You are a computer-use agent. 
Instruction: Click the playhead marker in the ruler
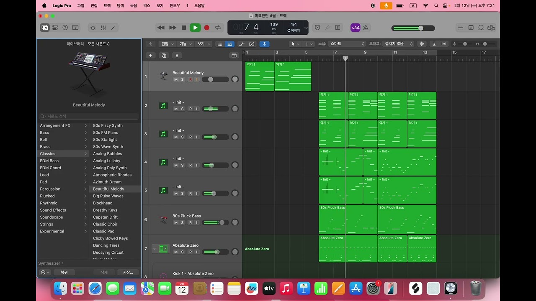[345, 58]
